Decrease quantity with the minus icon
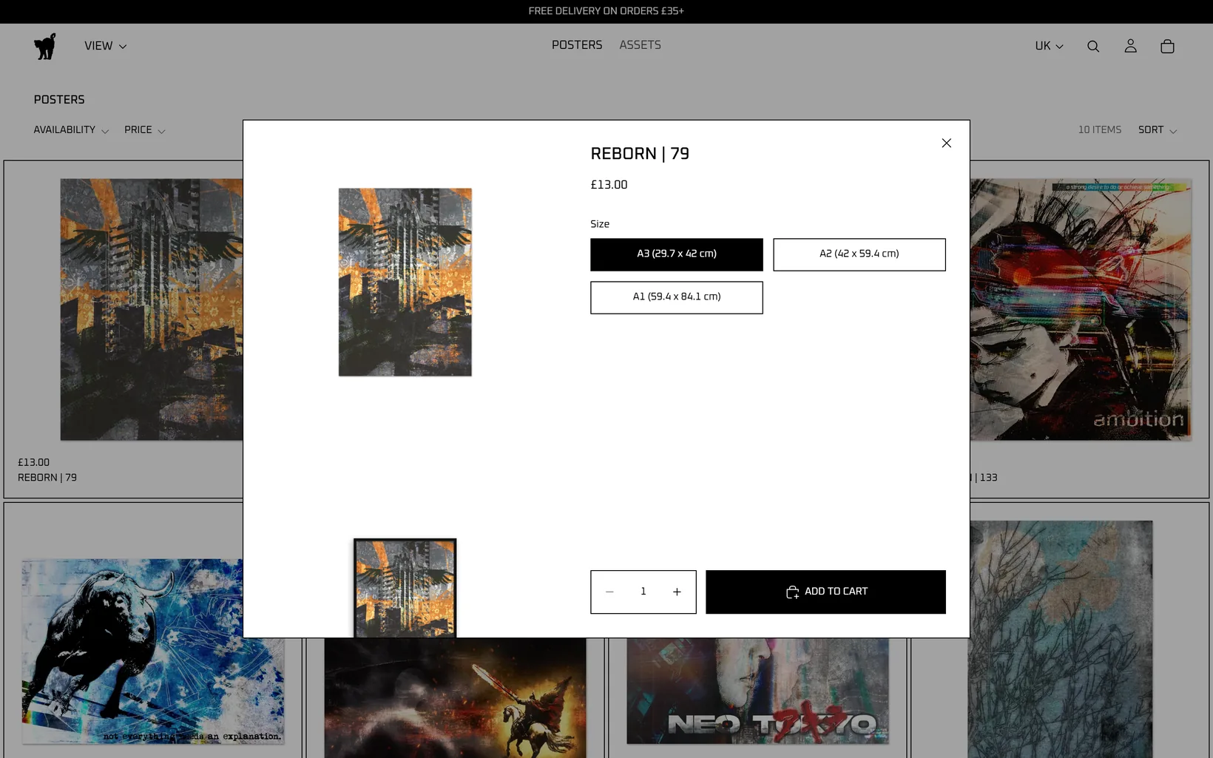 609,592
